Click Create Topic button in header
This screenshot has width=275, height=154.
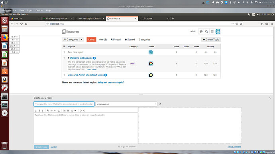pyautogui.click(x=211, y=40)
